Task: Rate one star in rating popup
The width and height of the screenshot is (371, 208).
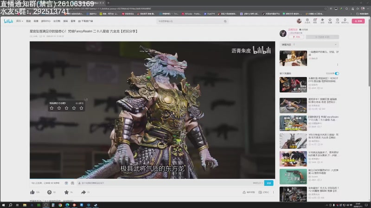Action: click(x=51, y=108)
